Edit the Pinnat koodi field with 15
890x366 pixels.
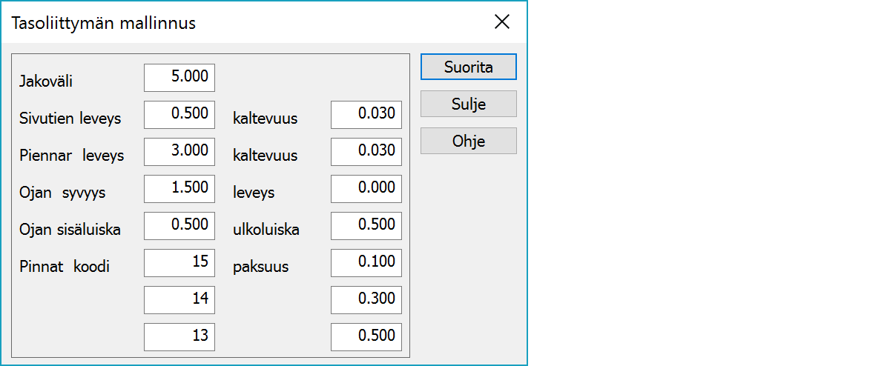pos(179,263)
